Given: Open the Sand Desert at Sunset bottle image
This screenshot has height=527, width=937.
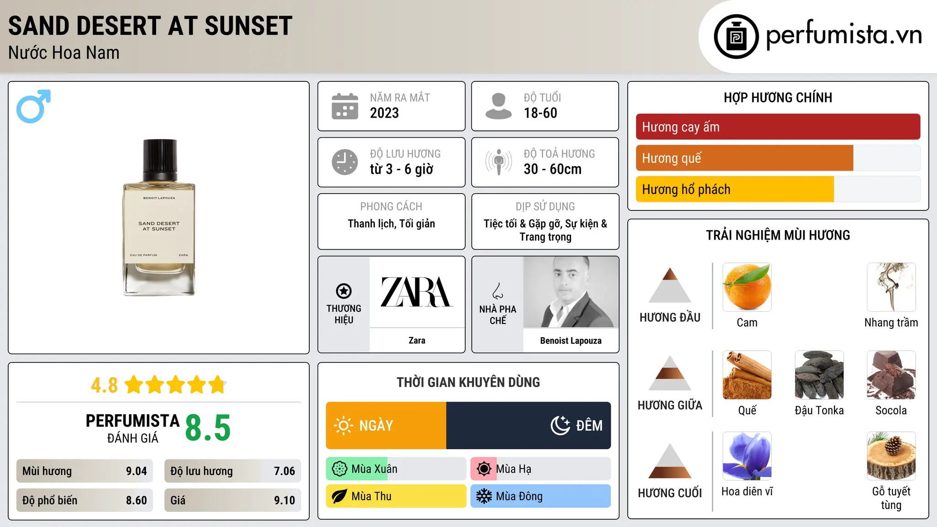Looking at the screenshot, I should [x=159, y=217].
